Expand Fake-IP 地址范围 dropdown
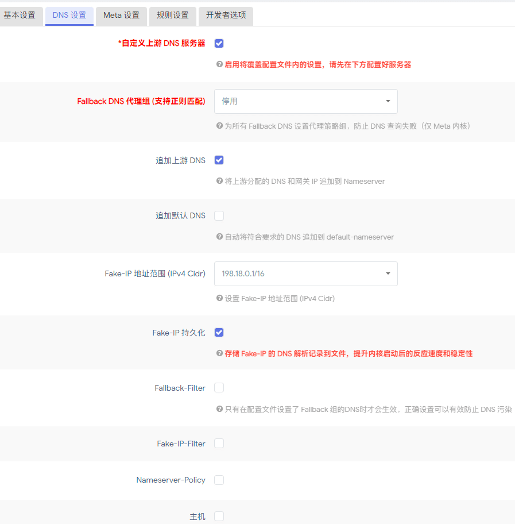515x524 pixels. point(305,273)
